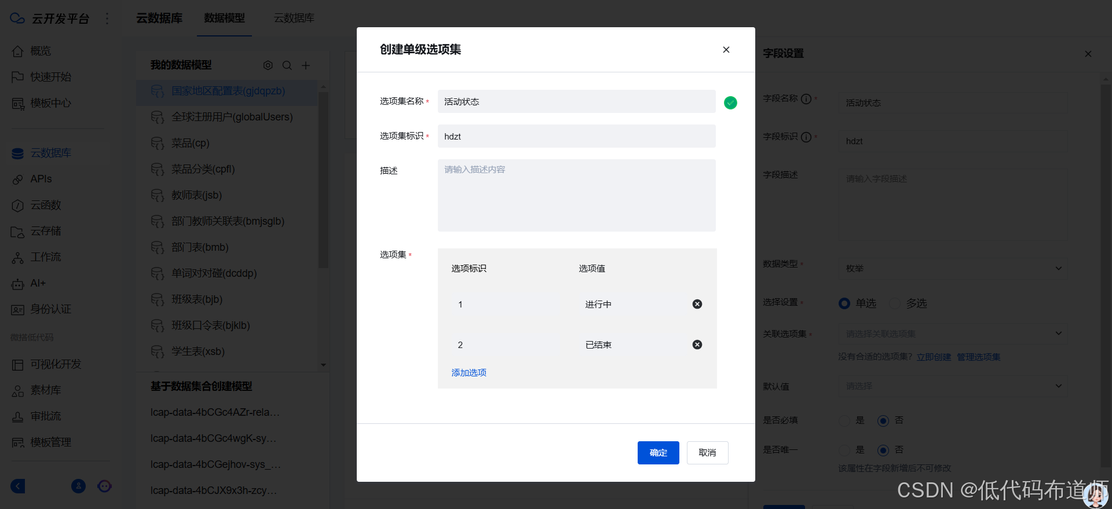
Task: Click the 选项集名称 input field
Action: click(x=577, y=101)
